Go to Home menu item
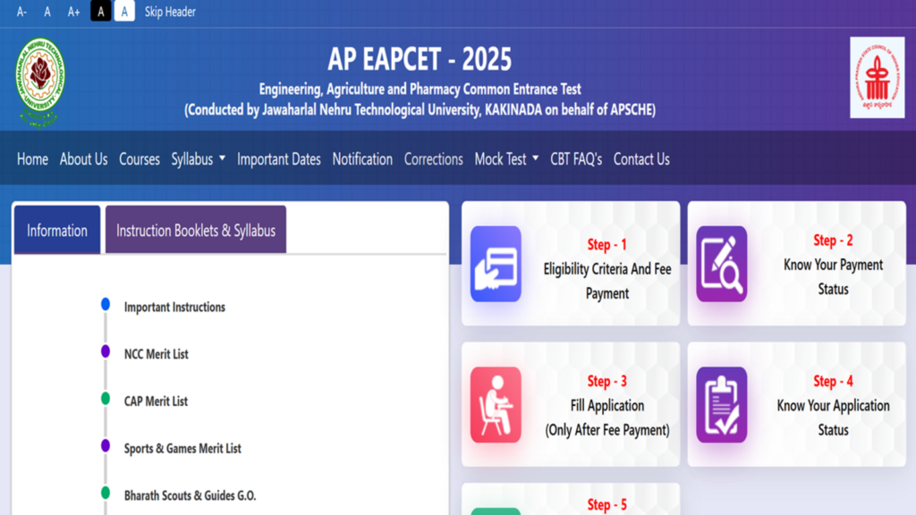 (32, 159)
